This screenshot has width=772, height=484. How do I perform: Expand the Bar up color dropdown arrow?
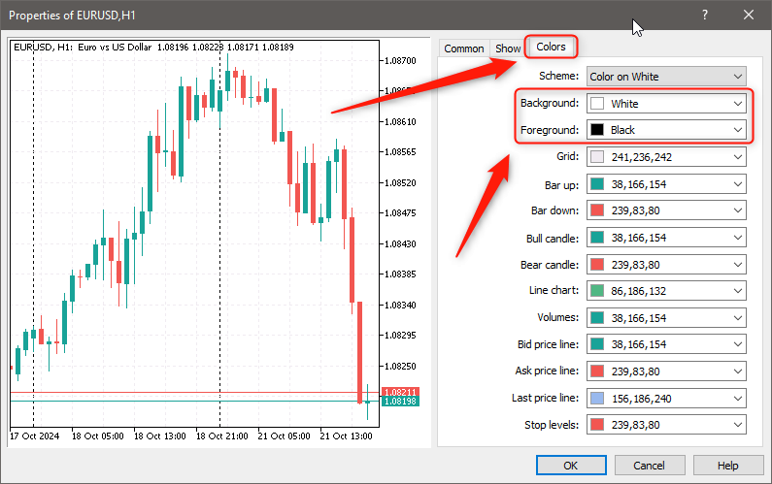[x=738, y=184]
